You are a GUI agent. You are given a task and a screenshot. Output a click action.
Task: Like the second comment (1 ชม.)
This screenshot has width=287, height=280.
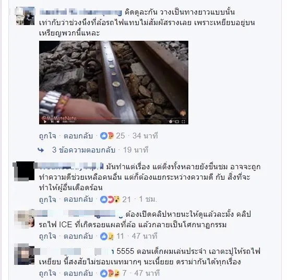(47, 200)
